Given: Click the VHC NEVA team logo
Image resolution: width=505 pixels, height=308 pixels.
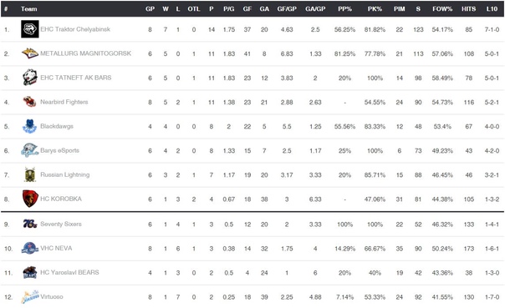Looking at the screenshot, I should click(30, 248).
